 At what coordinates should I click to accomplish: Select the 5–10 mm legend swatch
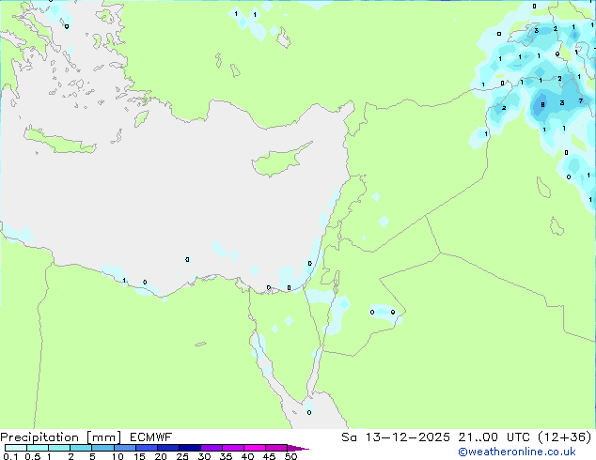(102, 448)
